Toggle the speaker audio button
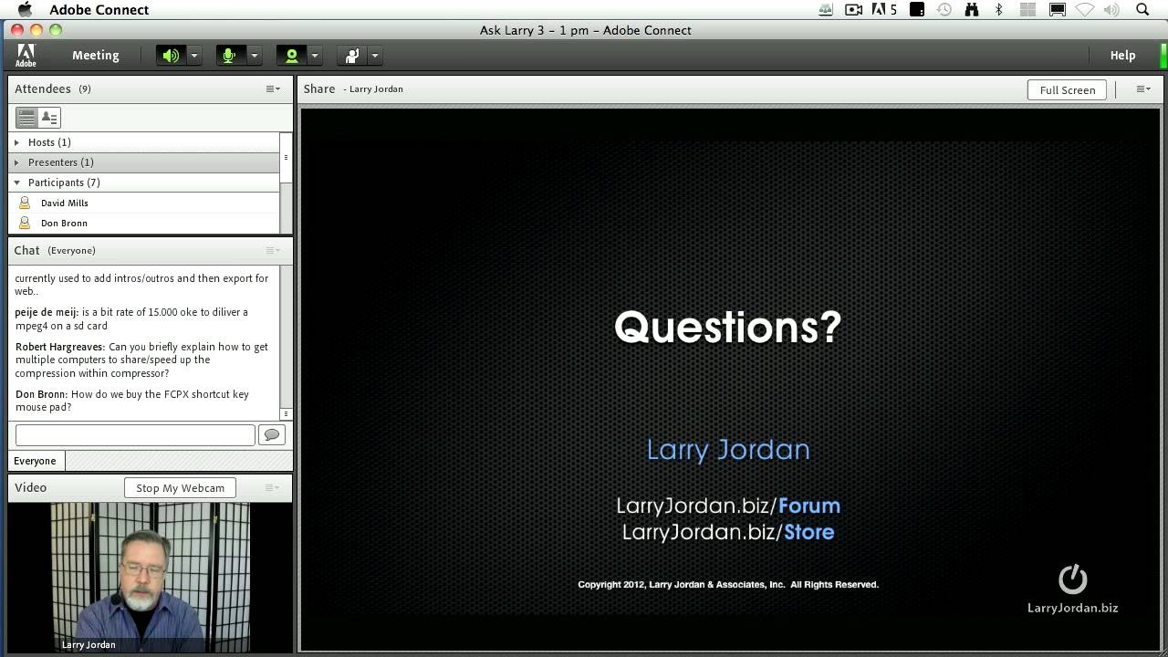 [171, 56]
